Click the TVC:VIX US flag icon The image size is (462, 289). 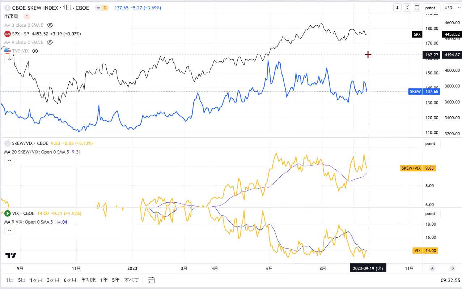(7, 51)
